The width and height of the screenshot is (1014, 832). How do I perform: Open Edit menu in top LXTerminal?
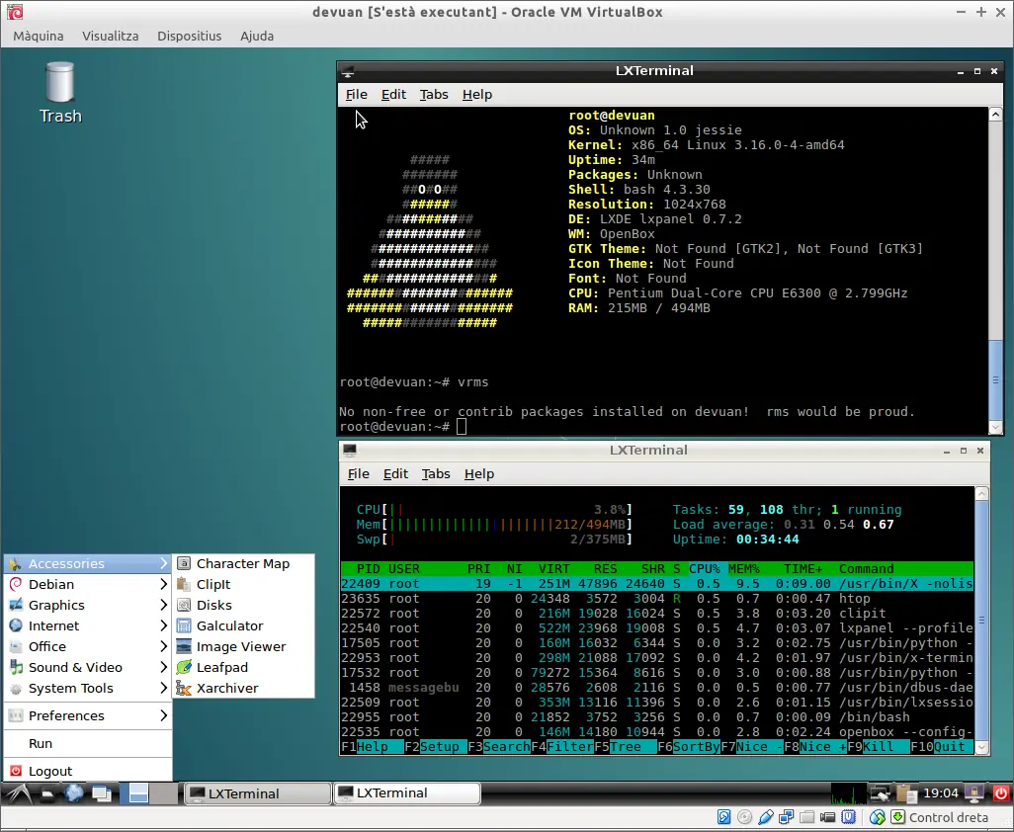coord(393,95)
